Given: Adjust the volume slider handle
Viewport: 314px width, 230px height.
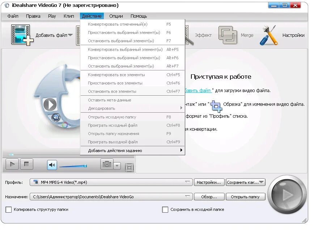Looking at the screenshot, I should 85,166.
